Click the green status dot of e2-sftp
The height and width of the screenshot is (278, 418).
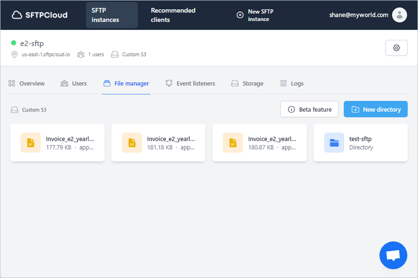(13, 43)
